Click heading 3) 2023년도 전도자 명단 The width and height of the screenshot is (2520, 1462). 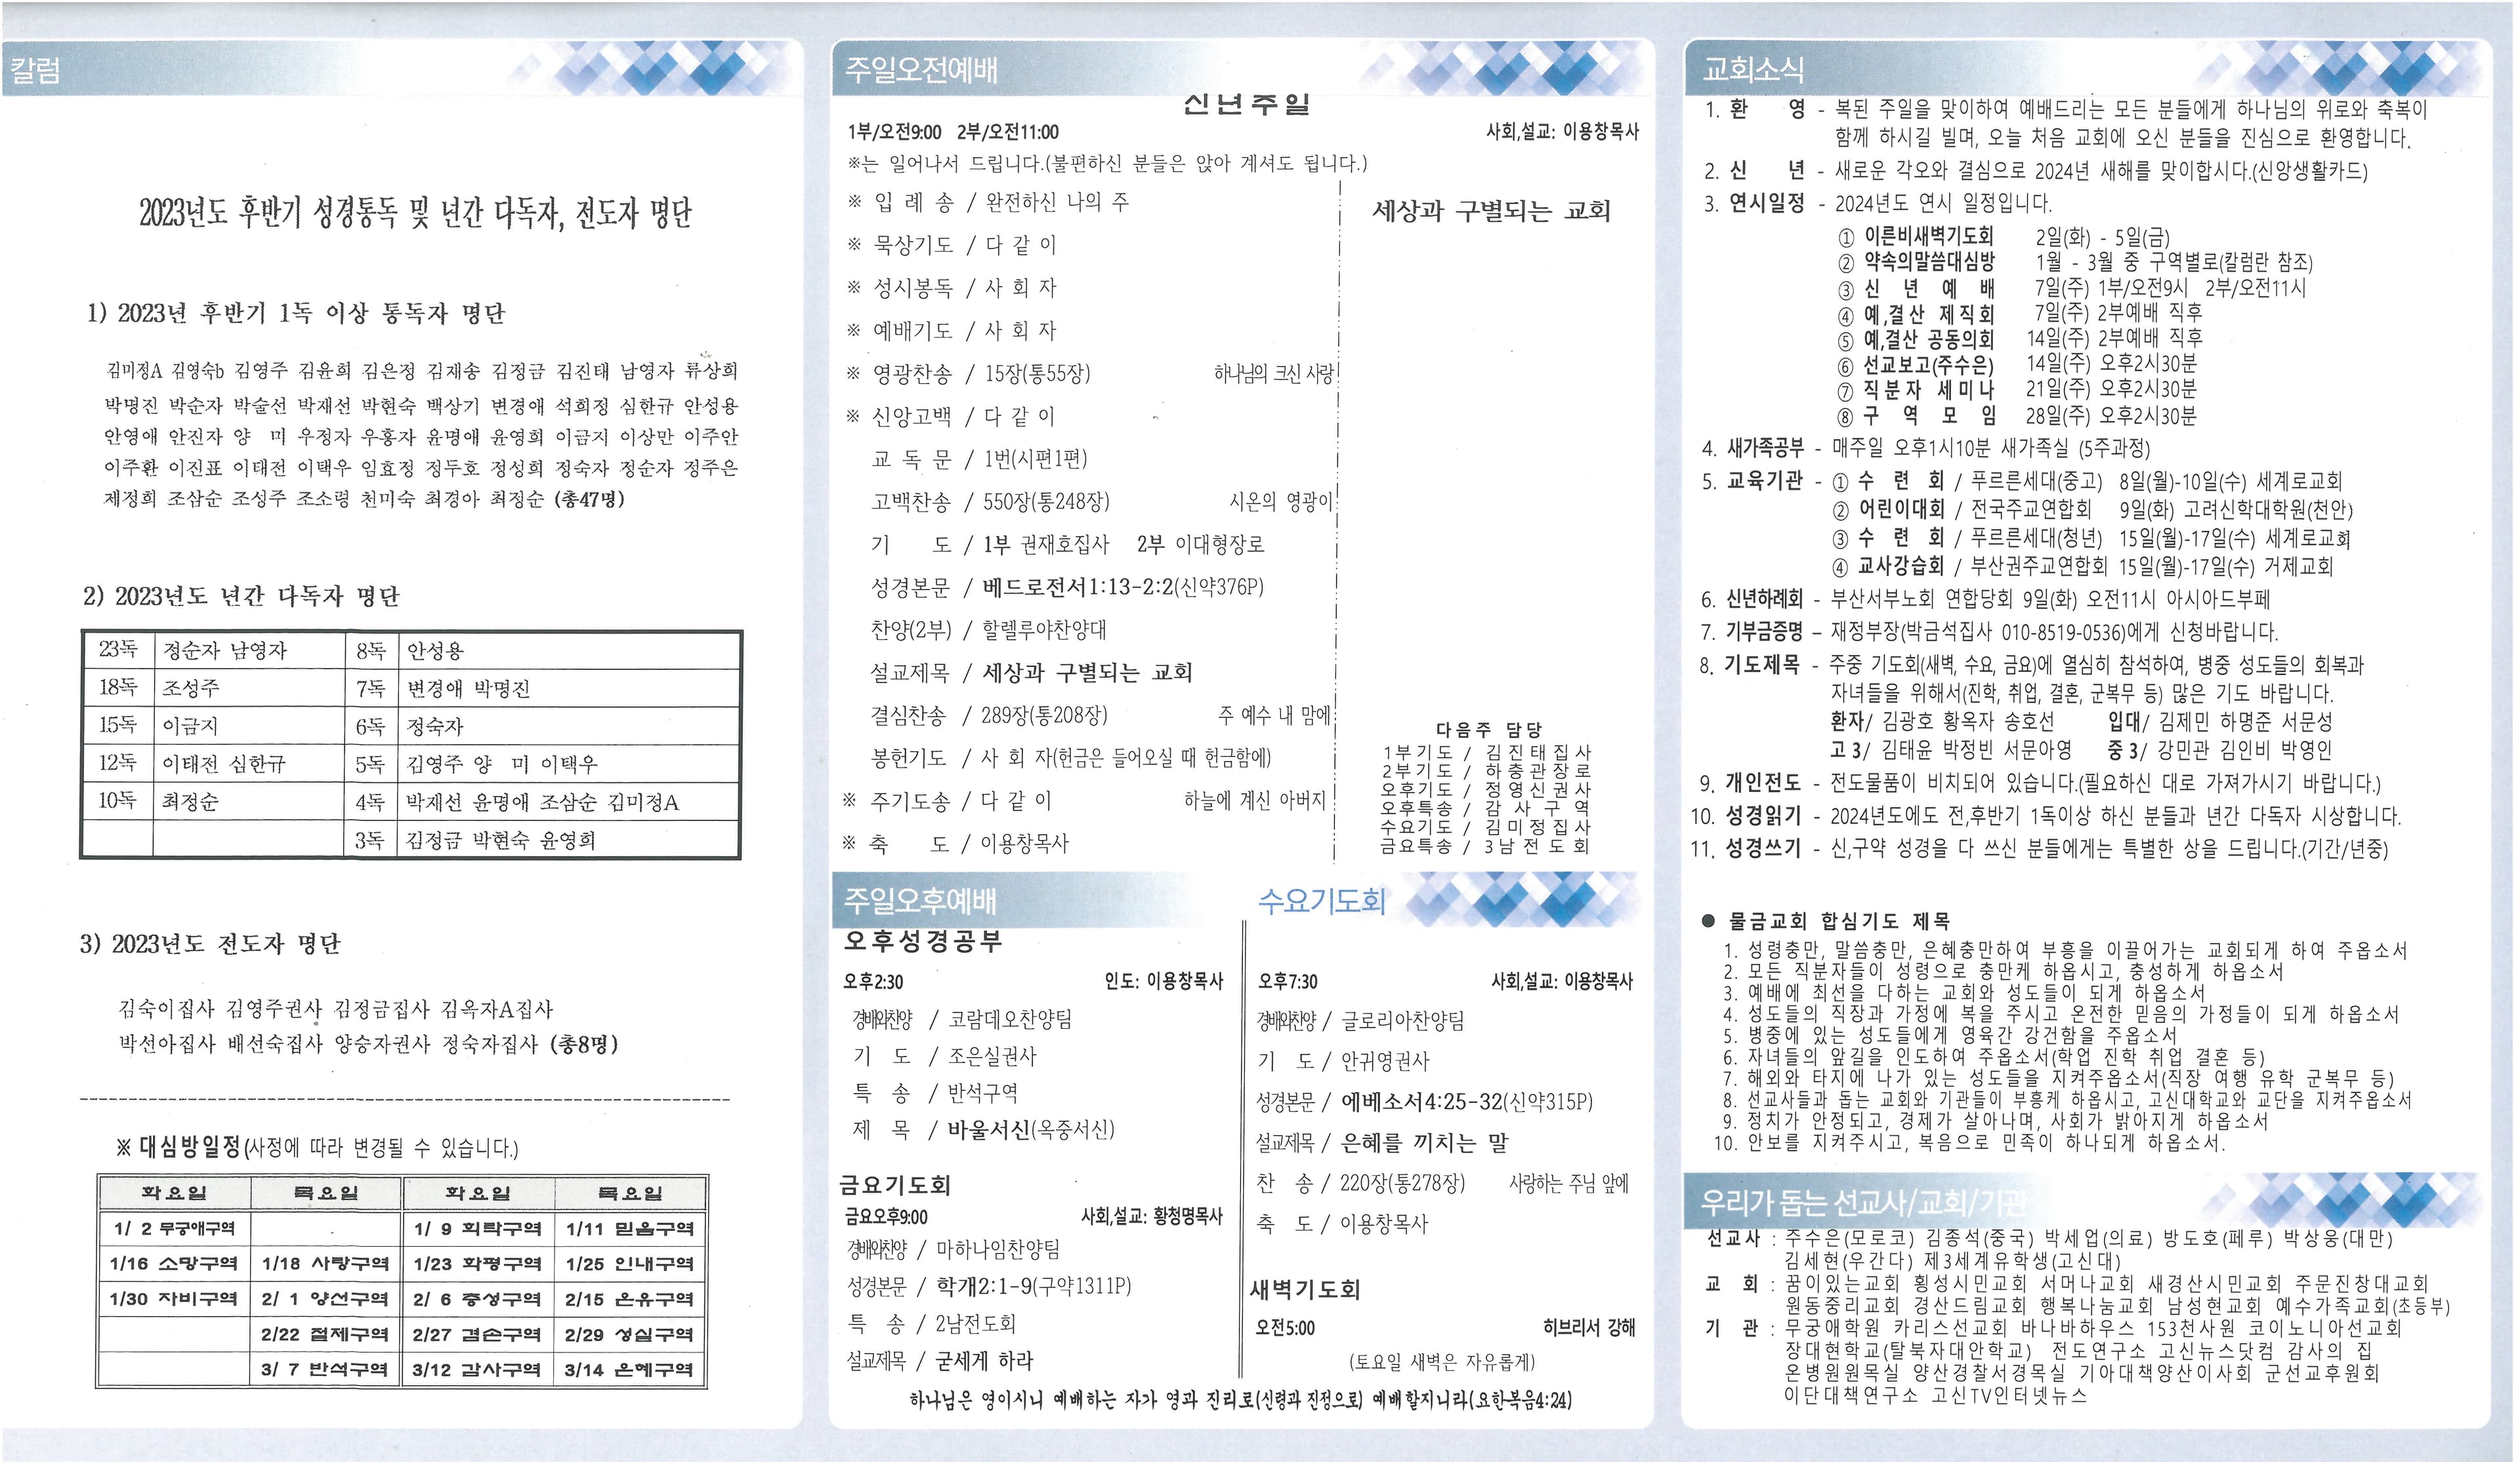tap(210, 944)
